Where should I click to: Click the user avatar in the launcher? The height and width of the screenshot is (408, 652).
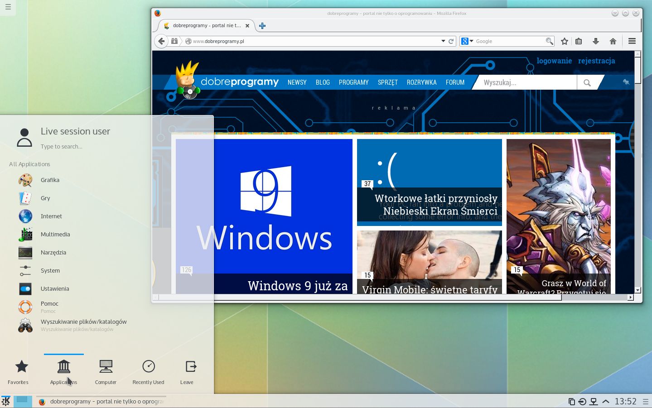pos(24,138)
